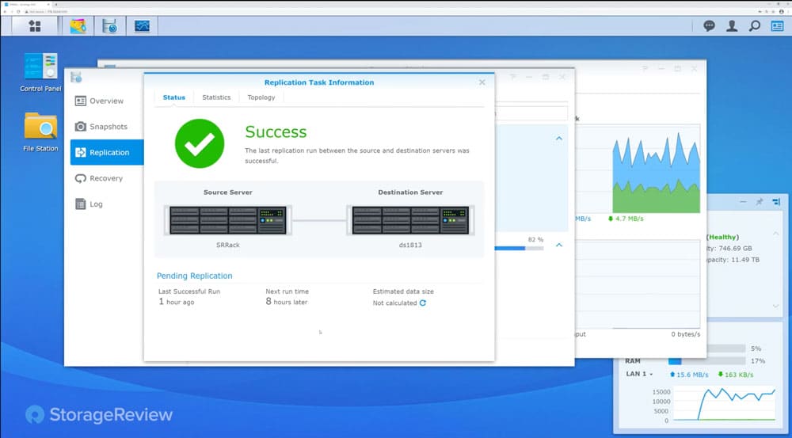Select Replication in the sidebar
The height and width of the screenshot is (438, 792).
[107, 153]
